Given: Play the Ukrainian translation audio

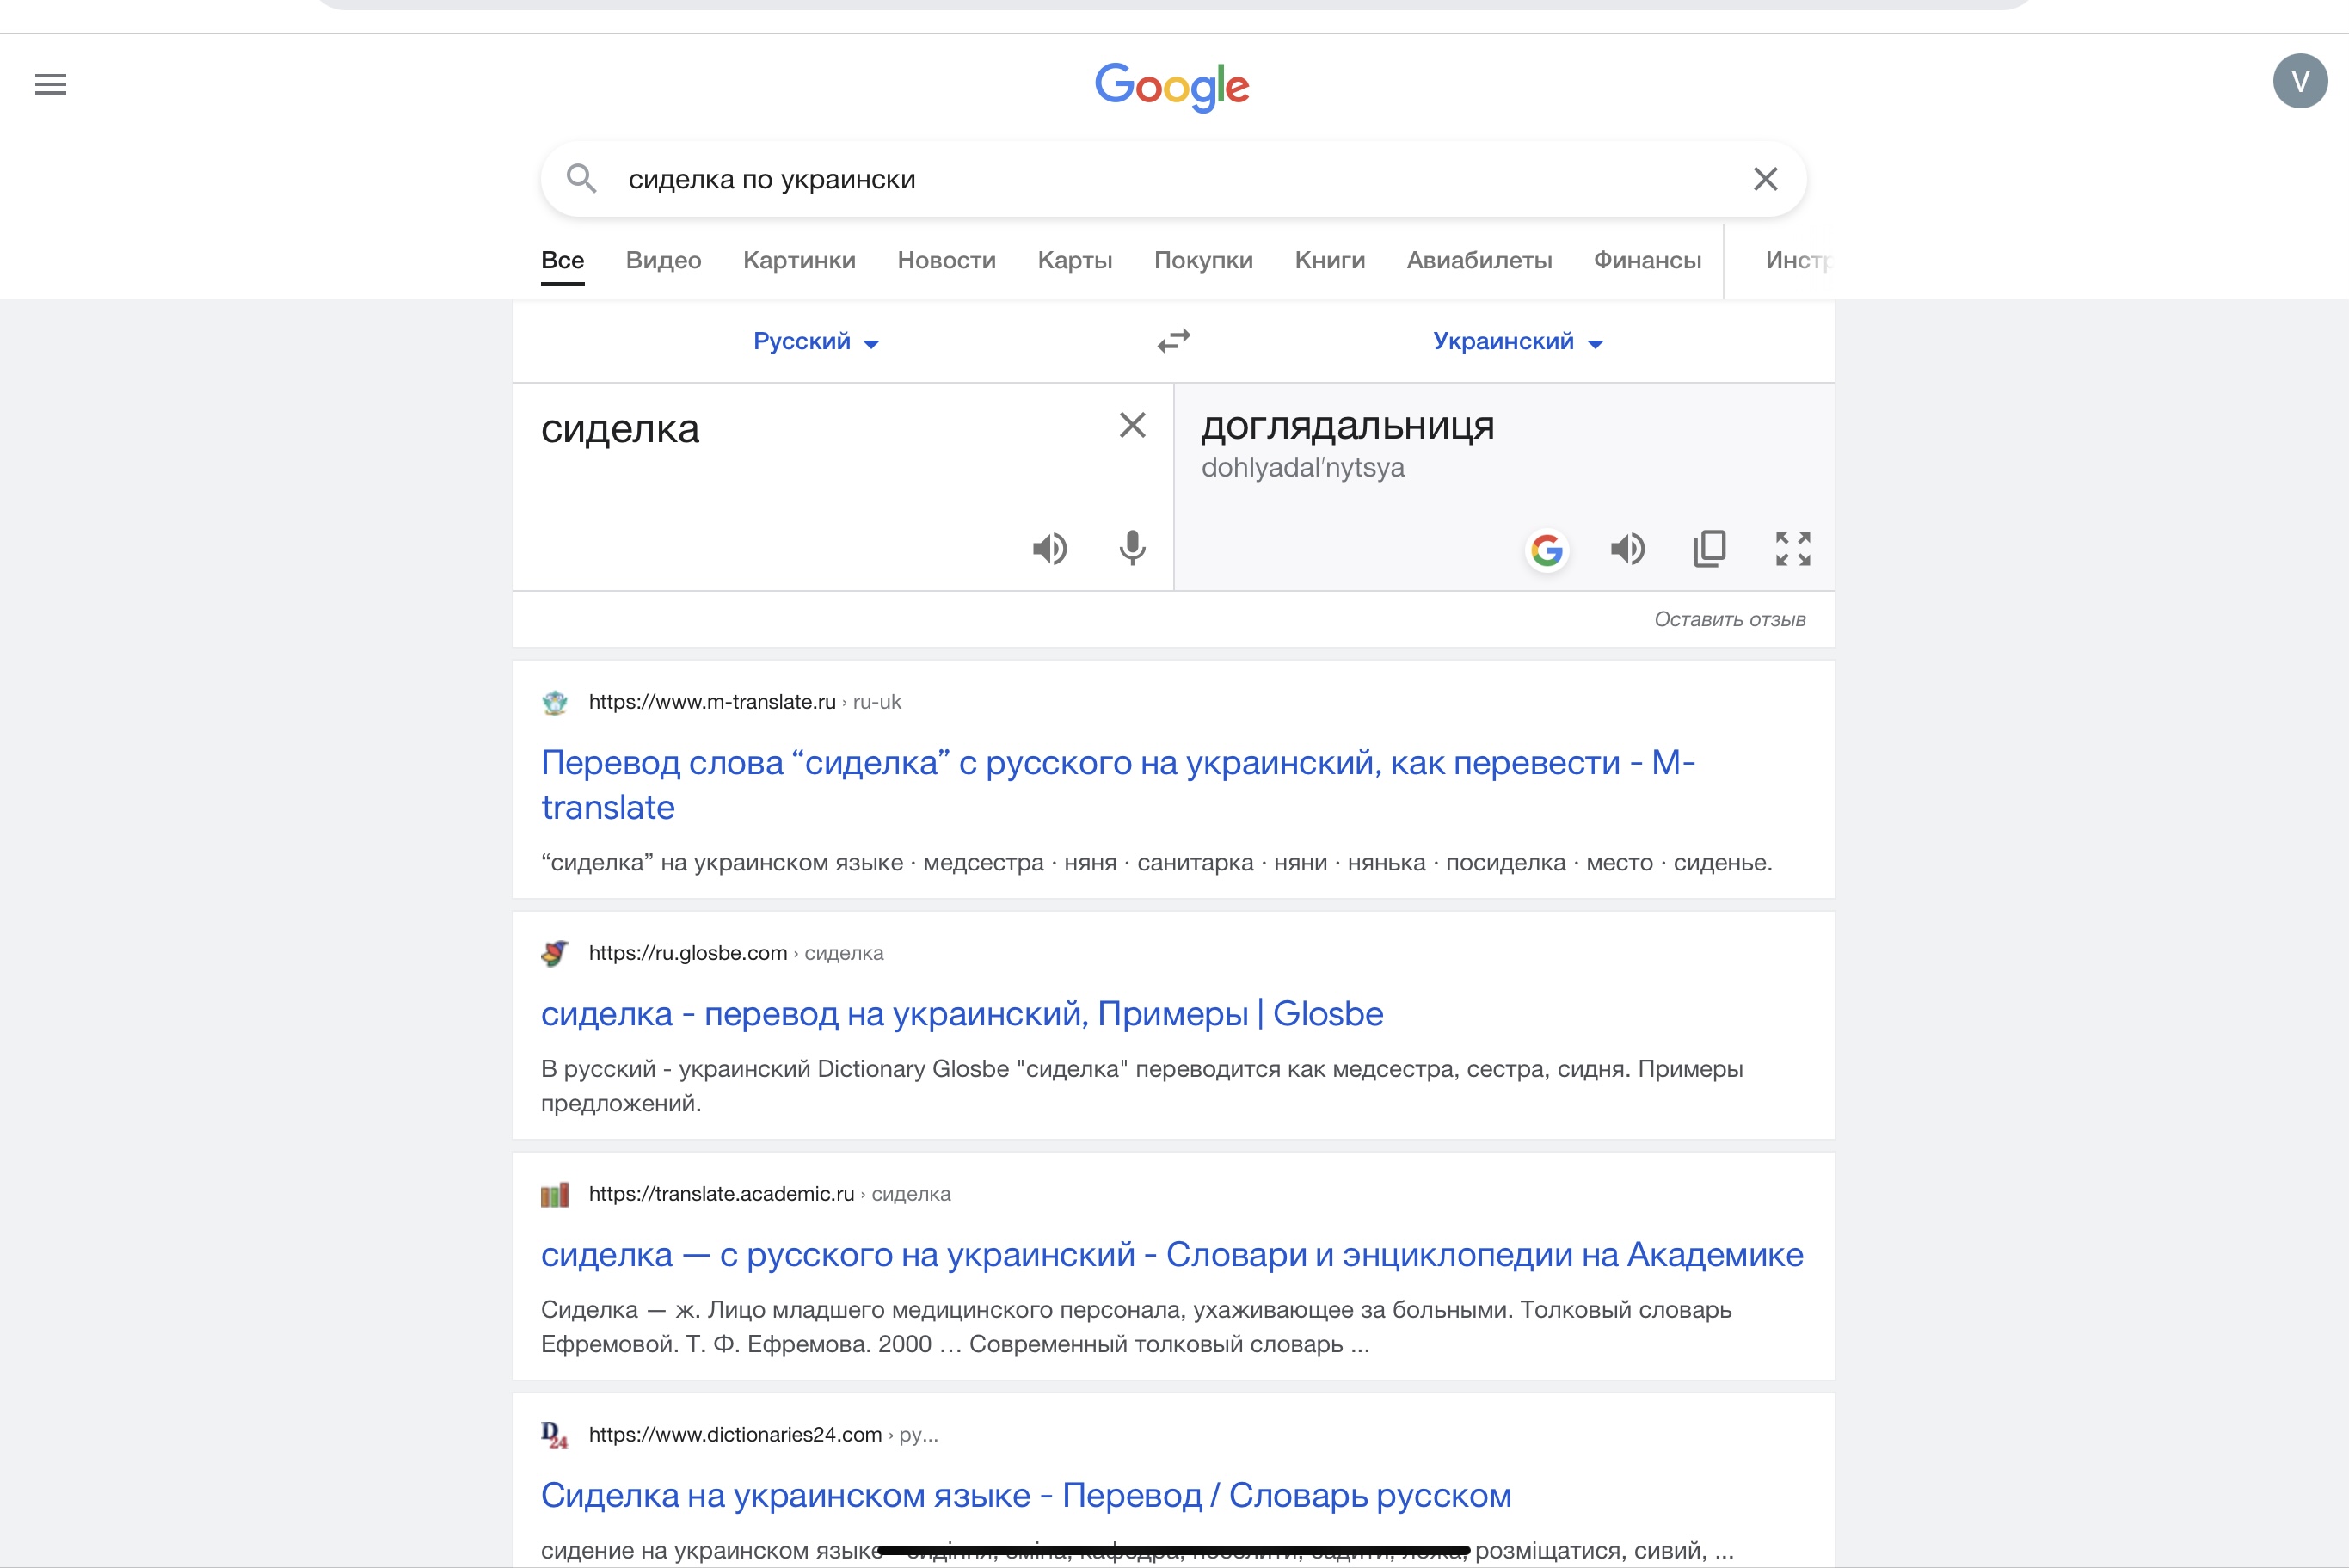Looking at the screenshot, I should [x=1627, y=548].
